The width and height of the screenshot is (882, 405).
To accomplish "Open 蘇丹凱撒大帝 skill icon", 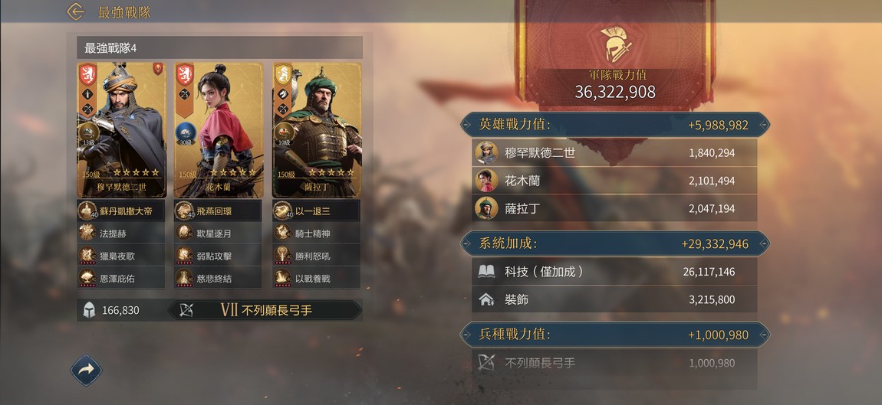I will pos(87,211).
